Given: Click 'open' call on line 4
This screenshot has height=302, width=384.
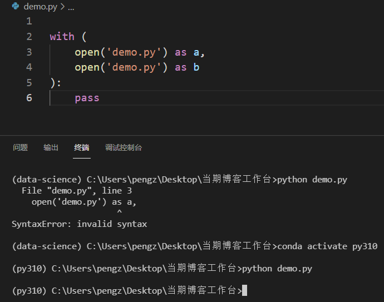Looking at the screenshot, I should (87, 67).
